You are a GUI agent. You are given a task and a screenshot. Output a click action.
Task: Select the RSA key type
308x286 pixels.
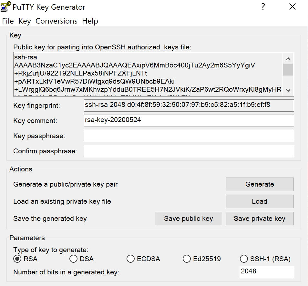[x=16, y=259]
